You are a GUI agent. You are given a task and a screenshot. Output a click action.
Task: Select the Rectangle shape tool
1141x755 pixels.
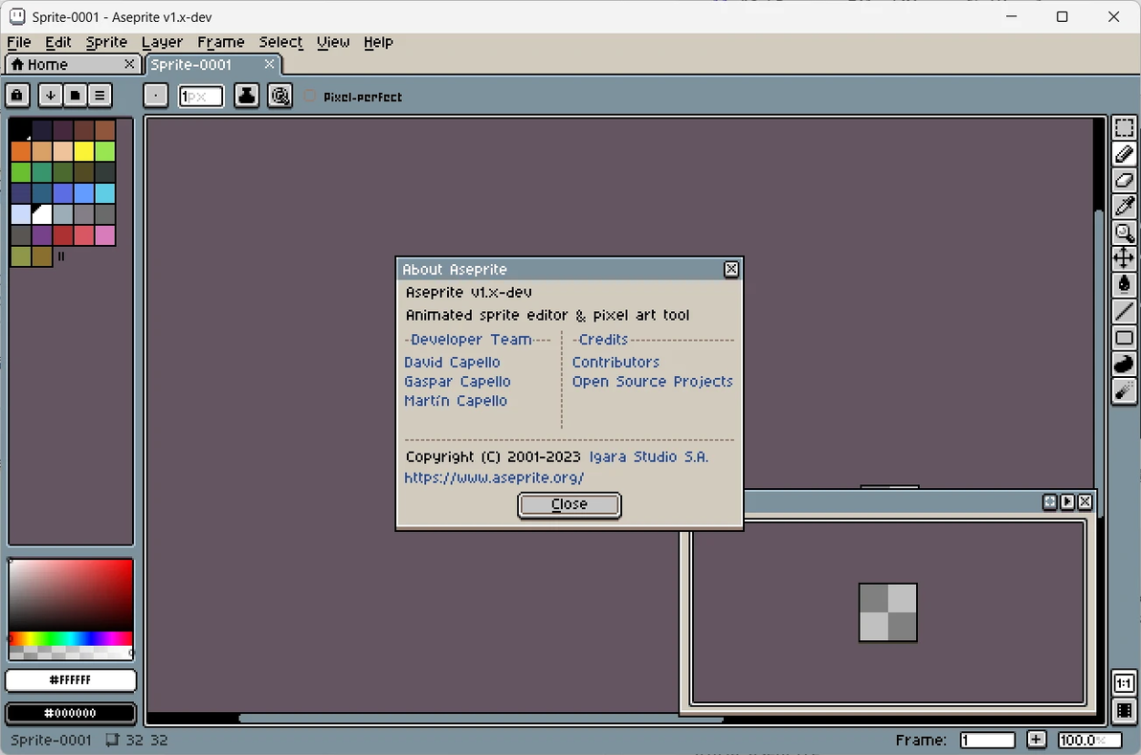tap(1124, 338)
